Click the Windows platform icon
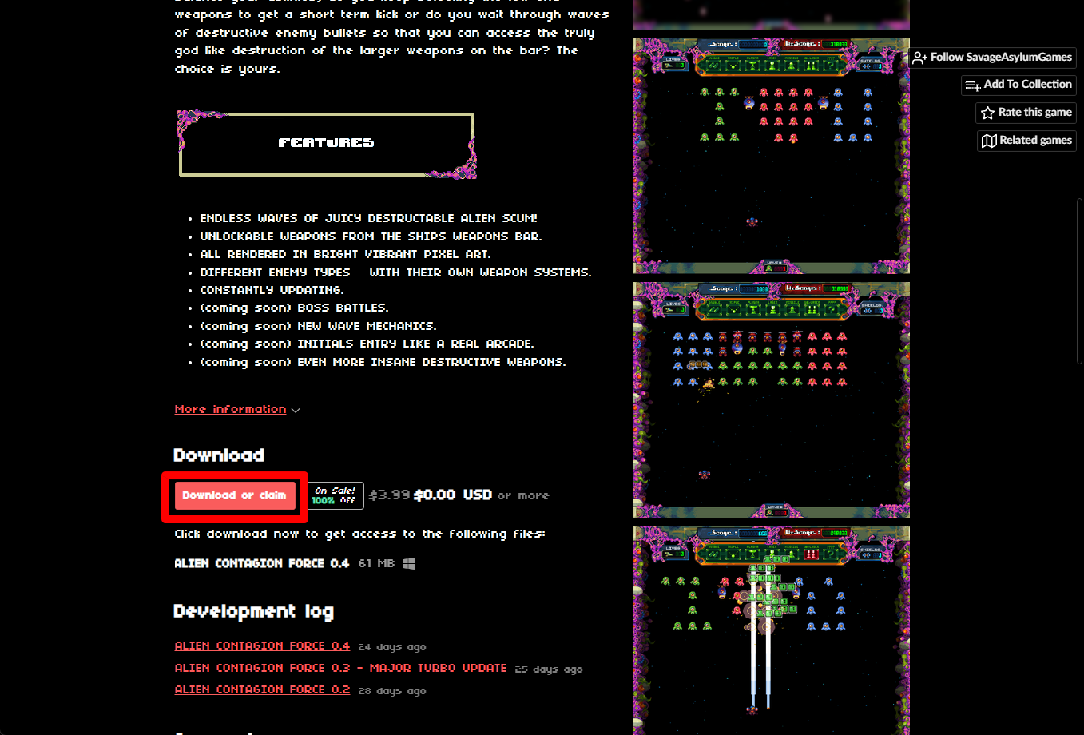Image resolution: width=1084 pixels, height=735 pixels. click(409, 563)
